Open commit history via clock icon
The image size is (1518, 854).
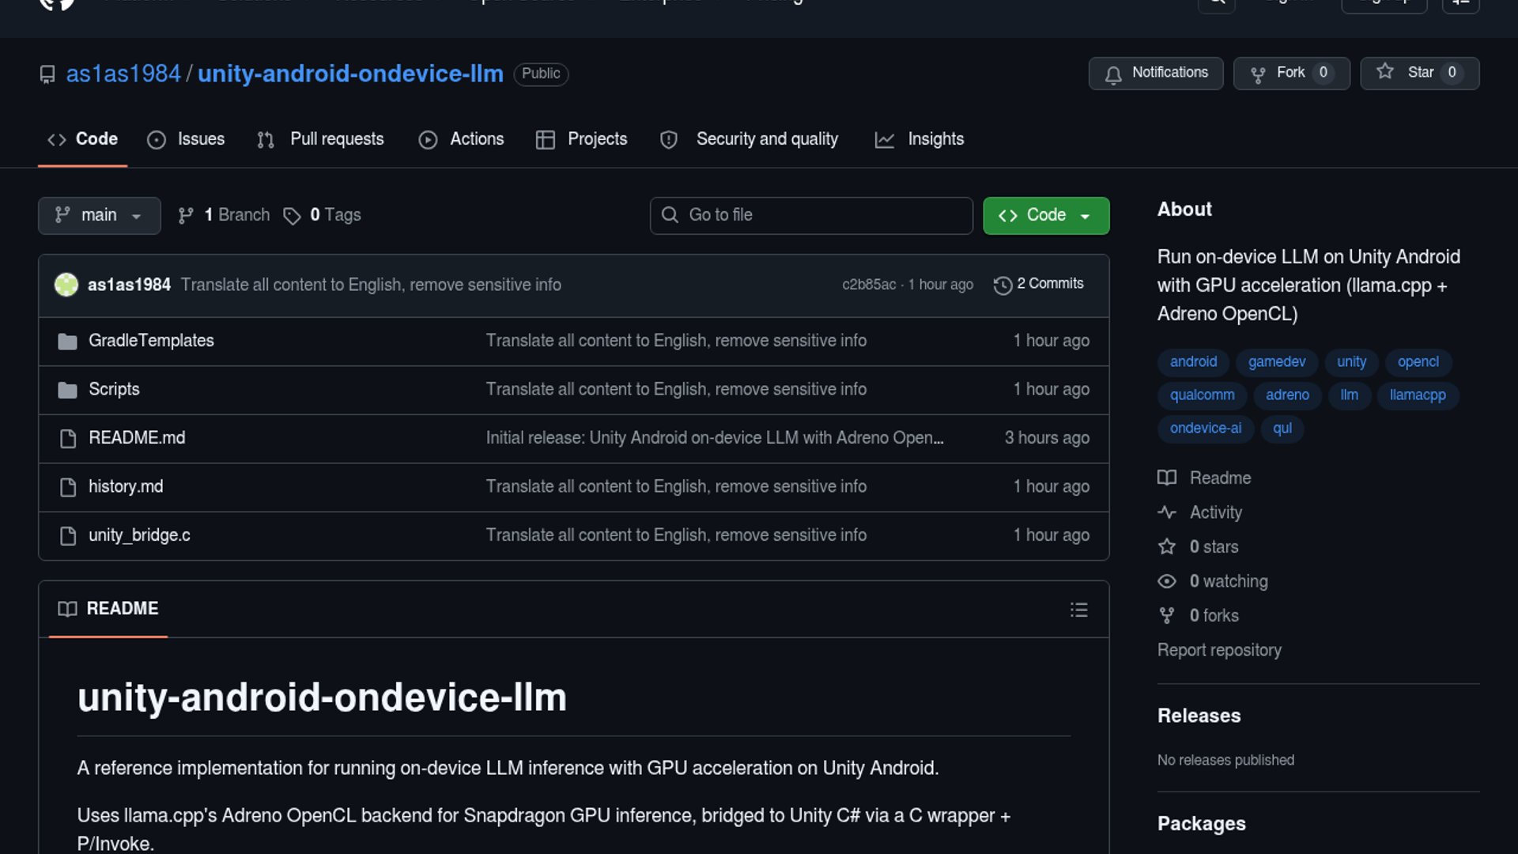pyautogui.click(x=1003, y=285)
